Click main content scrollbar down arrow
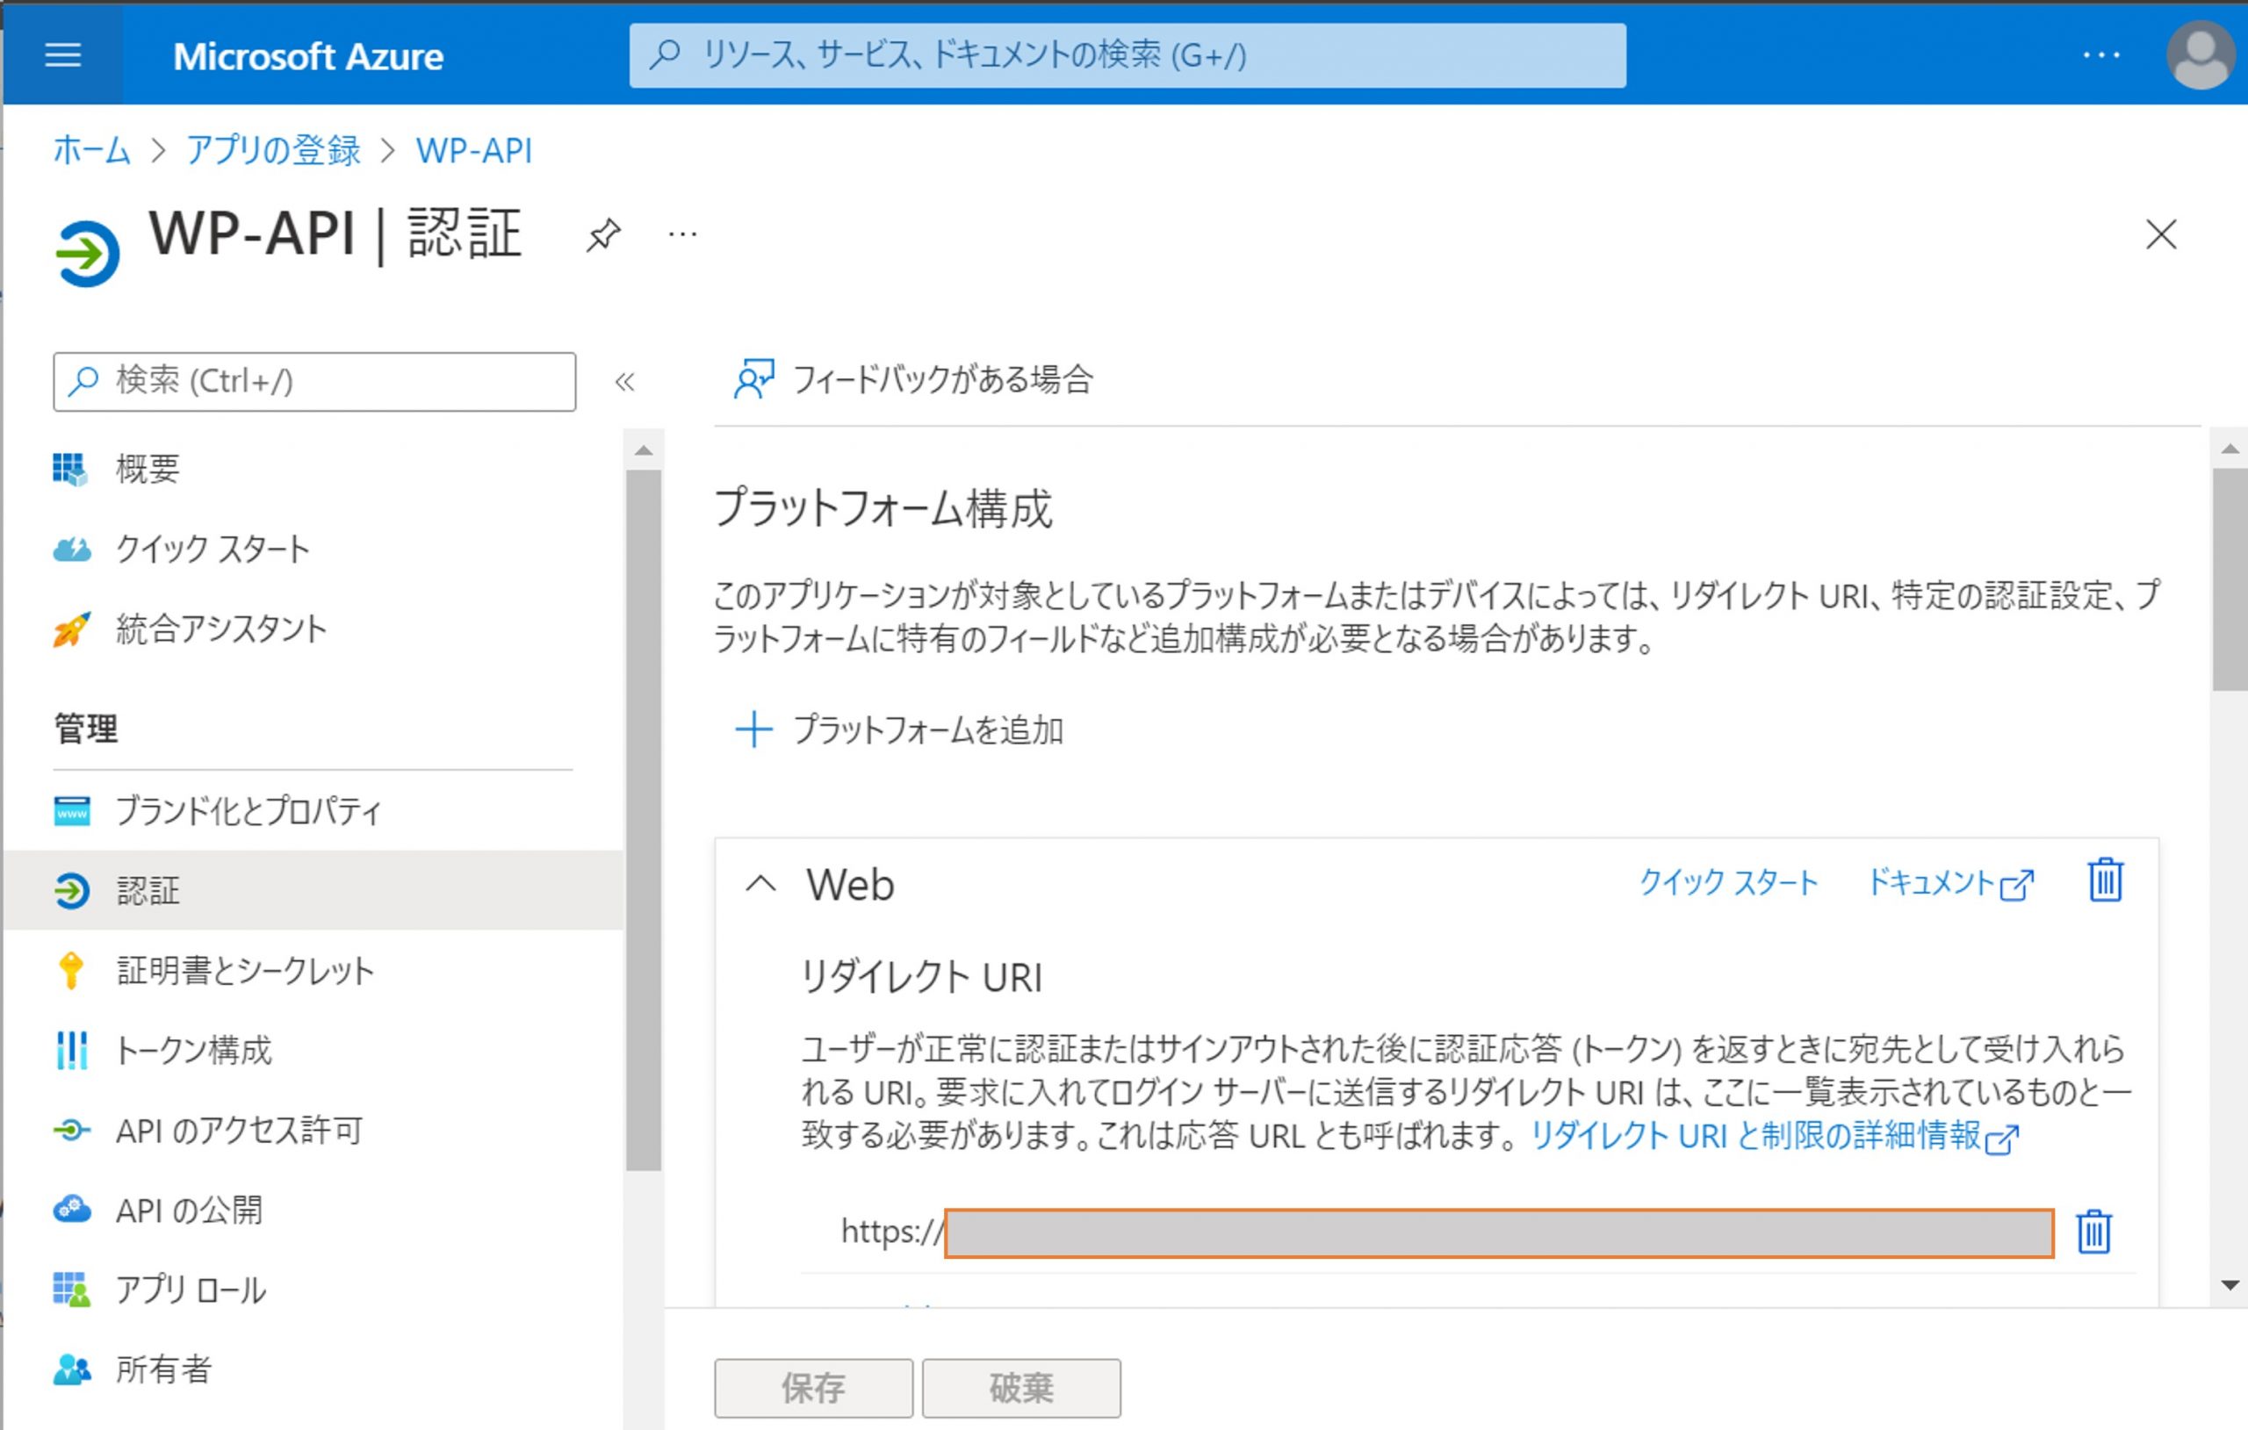This screenshot has height=1430, width=2248. point(2230,1285)
